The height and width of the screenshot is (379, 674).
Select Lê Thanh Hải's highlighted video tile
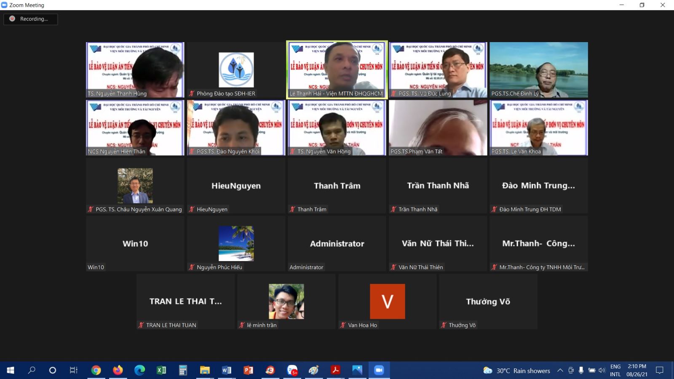(337, 69)
